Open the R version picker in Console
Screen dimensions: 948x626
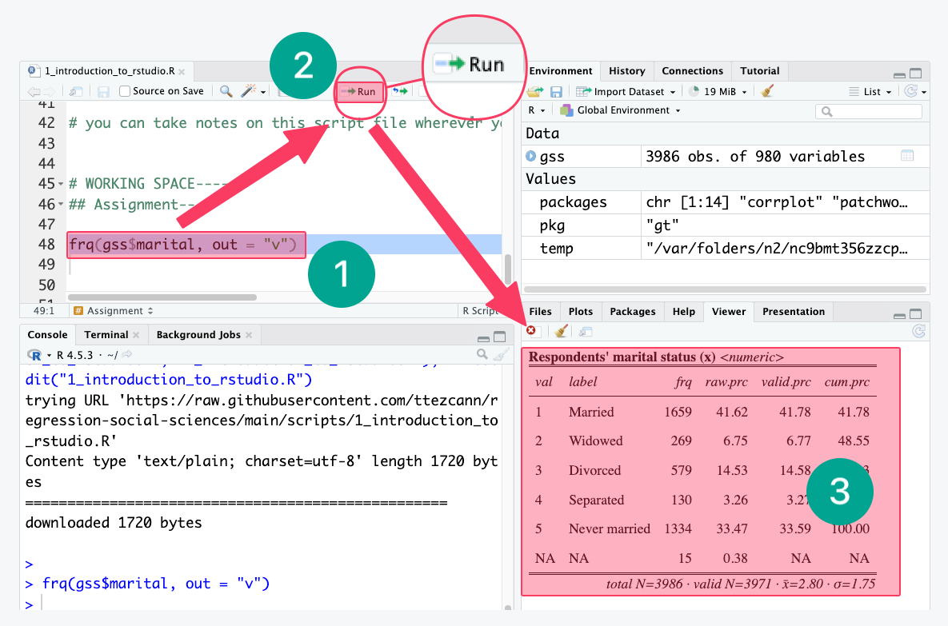tap(40, 355)
